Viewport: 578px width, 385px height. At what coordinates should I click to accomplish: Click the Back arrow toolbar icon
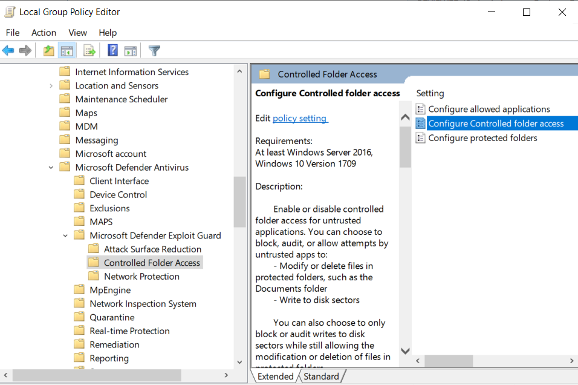(8, 51)
